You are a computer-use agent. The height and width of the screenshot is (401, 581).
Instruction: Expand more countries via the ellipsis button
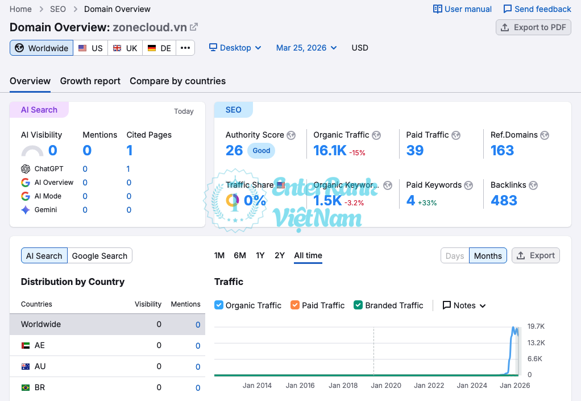tap(185, 48)
